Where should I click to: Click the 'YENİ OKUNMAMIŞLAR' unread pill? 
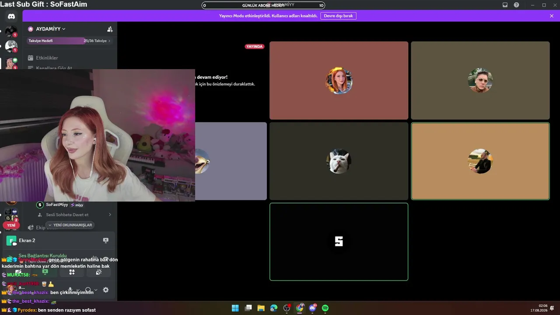tap(70, 225)
